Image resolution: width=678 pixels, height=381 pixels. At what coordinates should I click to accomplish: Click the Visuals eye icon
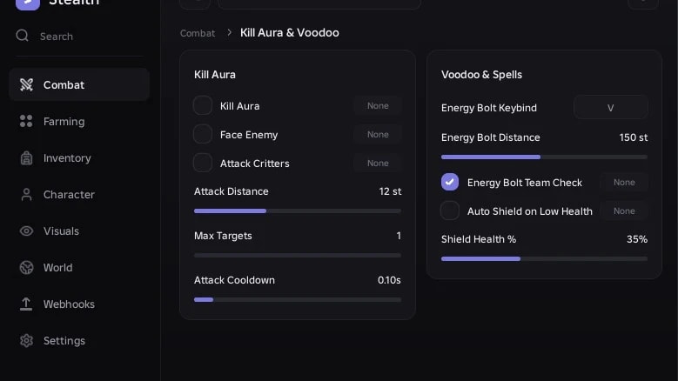pos(26,231)
